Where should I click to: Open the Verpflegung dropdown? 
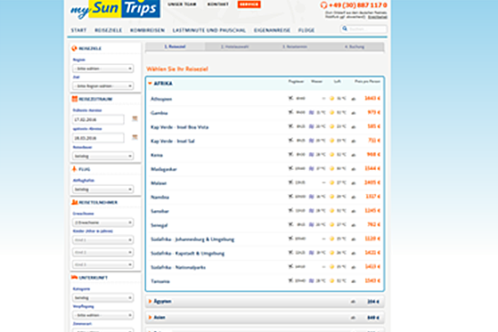click(103, 315)
